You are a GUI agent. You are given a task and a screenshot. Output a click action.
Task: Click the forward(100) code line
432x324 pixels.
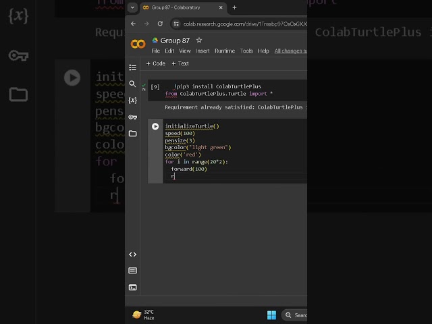point(189,169)
